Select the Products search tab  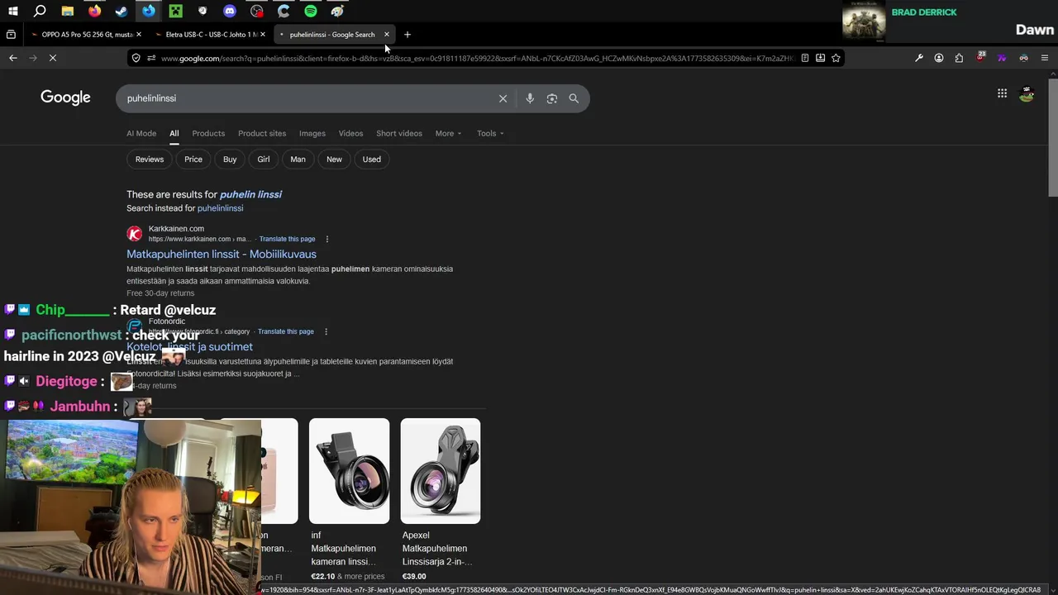[208, 133]
